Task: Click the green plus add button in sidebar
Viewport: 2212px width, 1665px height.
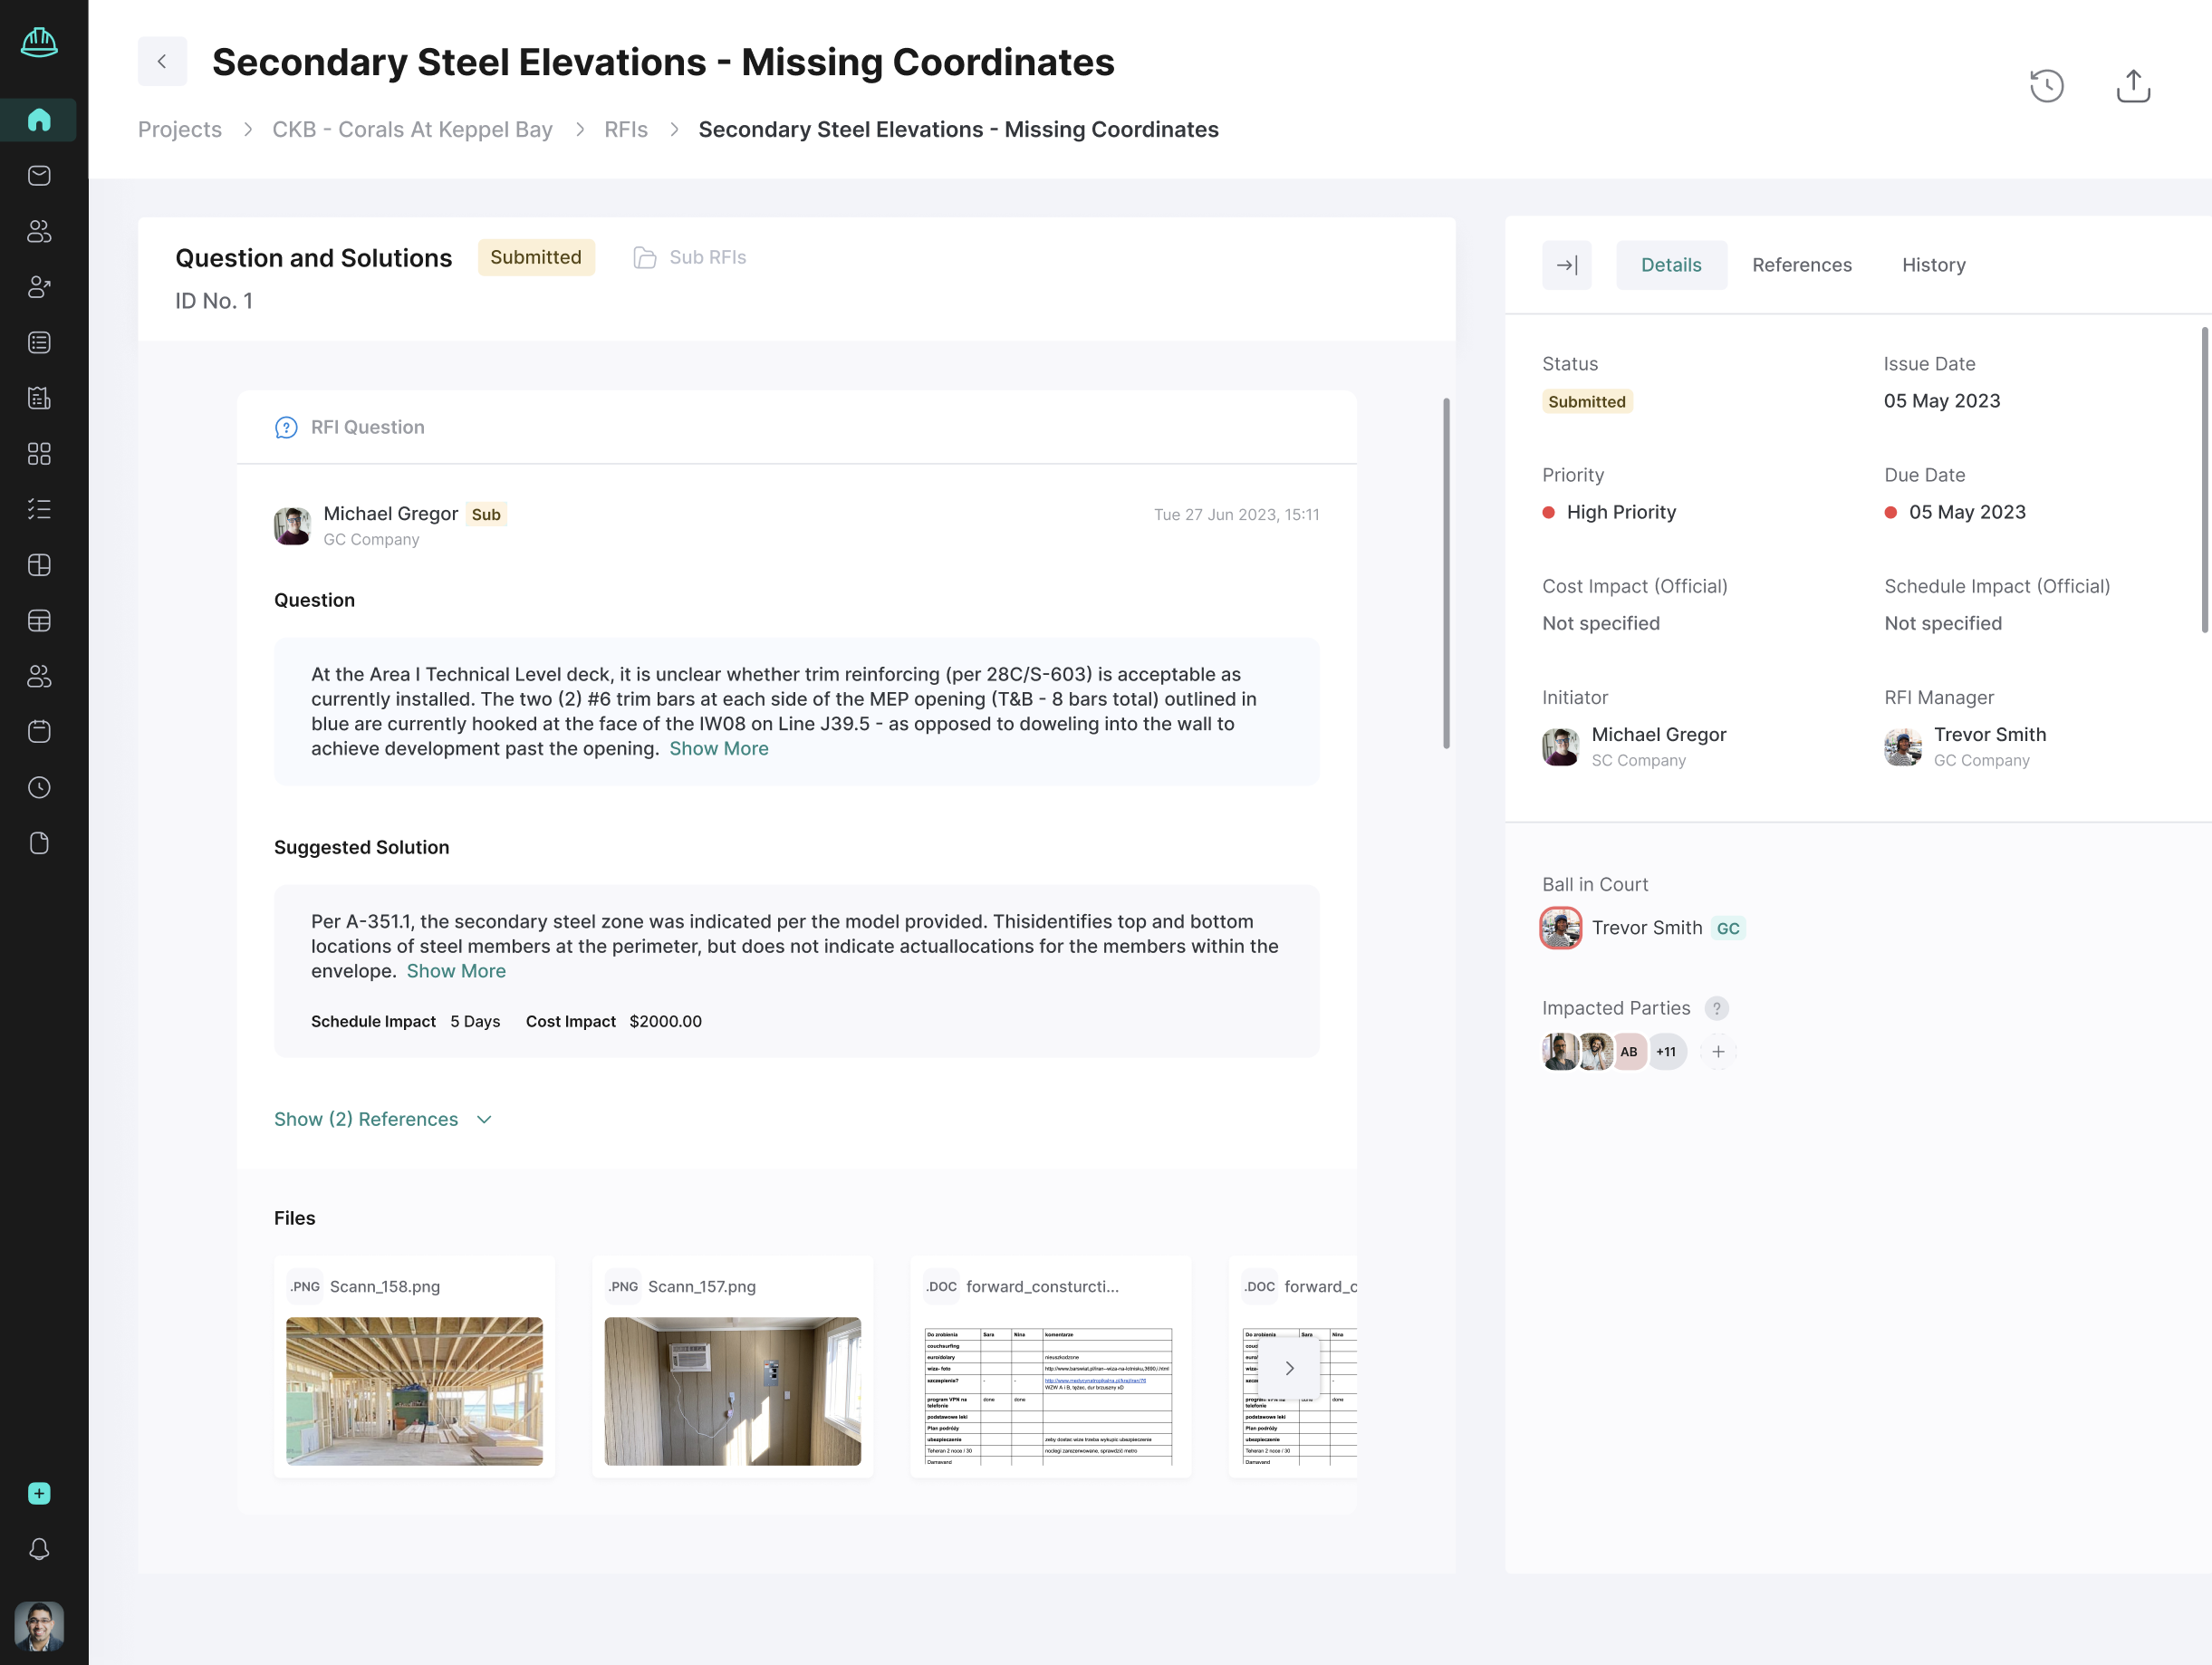Action: pyautogui.click(x=39, y=1493)
